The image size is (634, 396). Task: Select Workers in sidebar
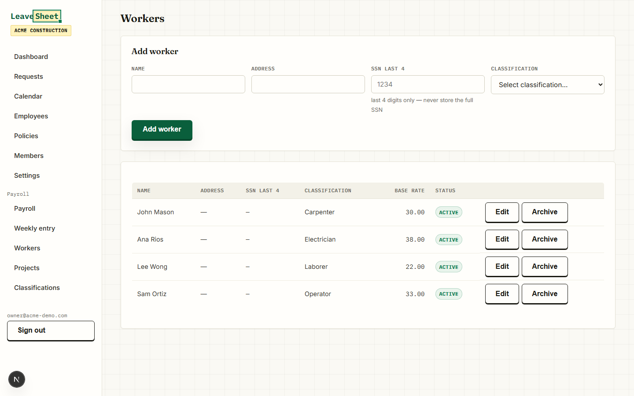27,248
